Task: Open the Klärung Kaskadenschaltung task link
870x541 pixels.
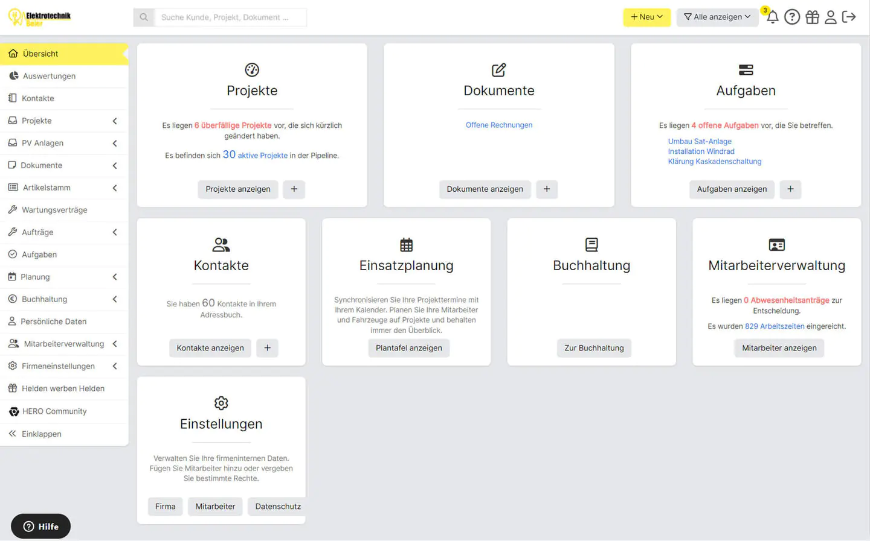Action: pos(715,162)
